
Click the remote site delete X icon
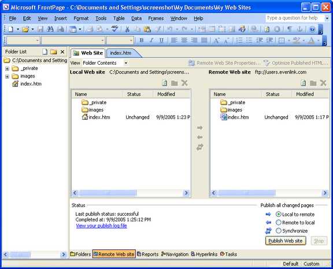(323, 83)
